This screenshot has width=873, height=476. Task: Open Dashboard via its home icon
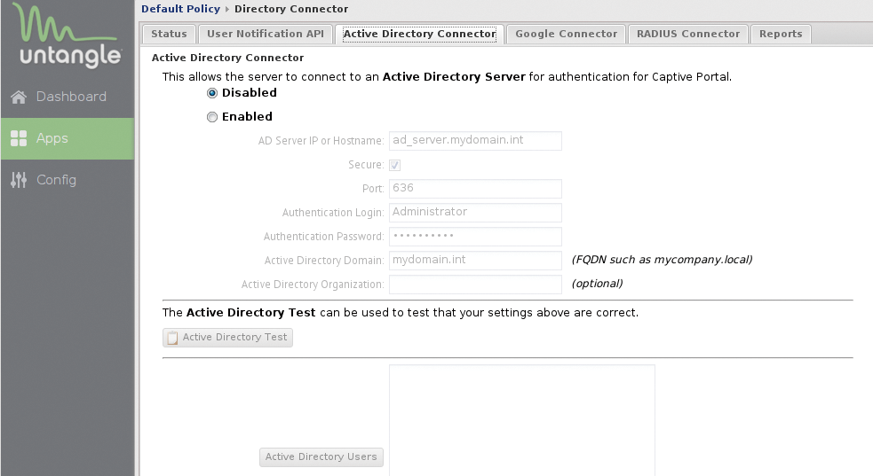point(19,98)
